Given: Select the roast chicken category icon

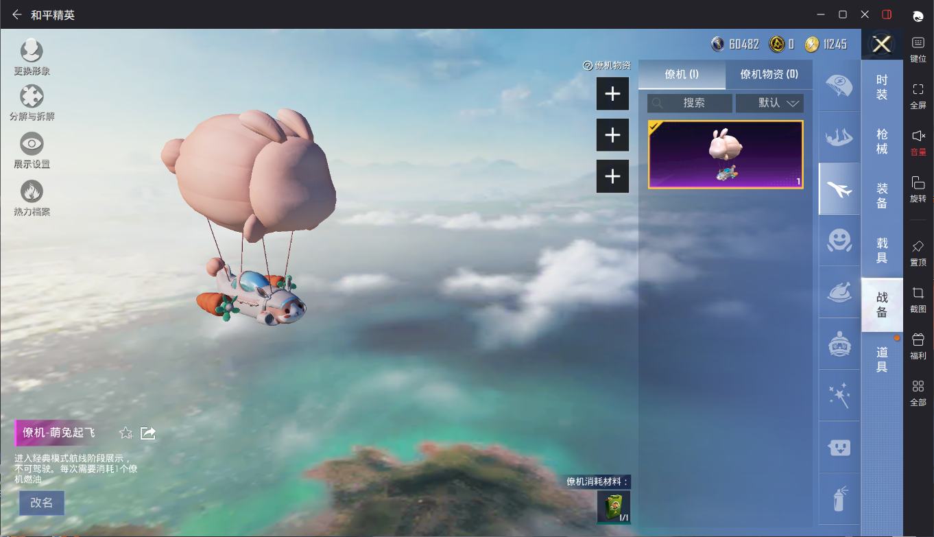Looking at the screenshot, I should click(x=839, y=292).
